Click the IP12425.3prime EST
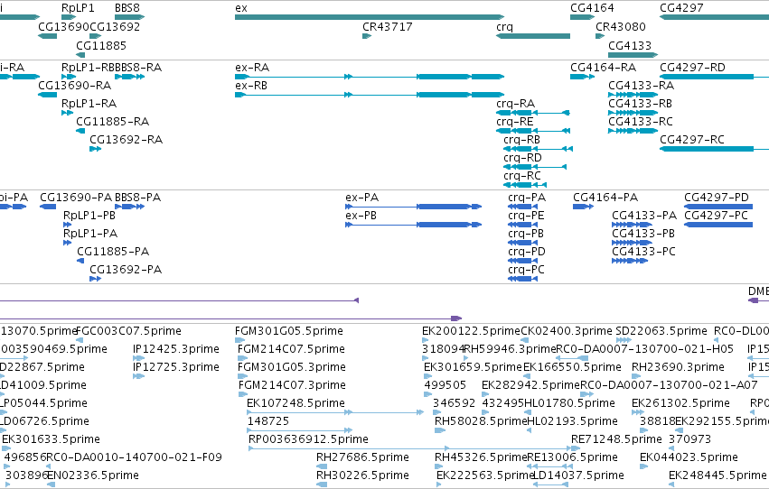This screenshot has width=769, height=489. point(139,359)
